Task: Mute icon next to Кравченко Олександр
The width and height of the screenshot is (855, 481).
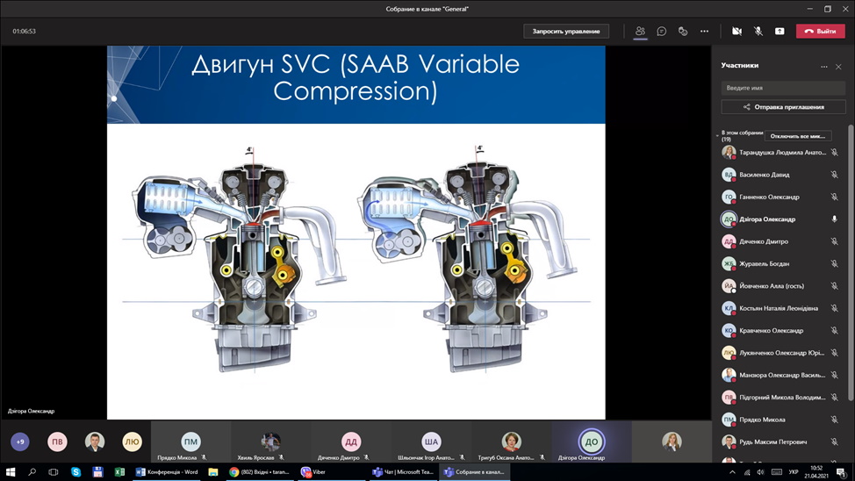Action: coord(834,331)
